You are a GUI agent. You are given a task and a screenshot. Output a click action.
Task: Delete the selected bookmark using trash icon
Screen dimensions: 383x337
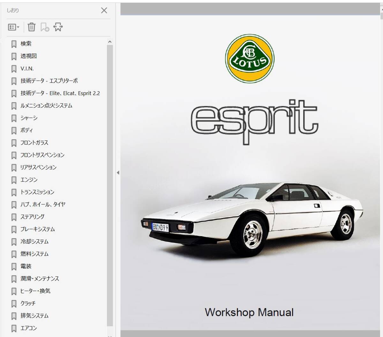click(31, 27)
